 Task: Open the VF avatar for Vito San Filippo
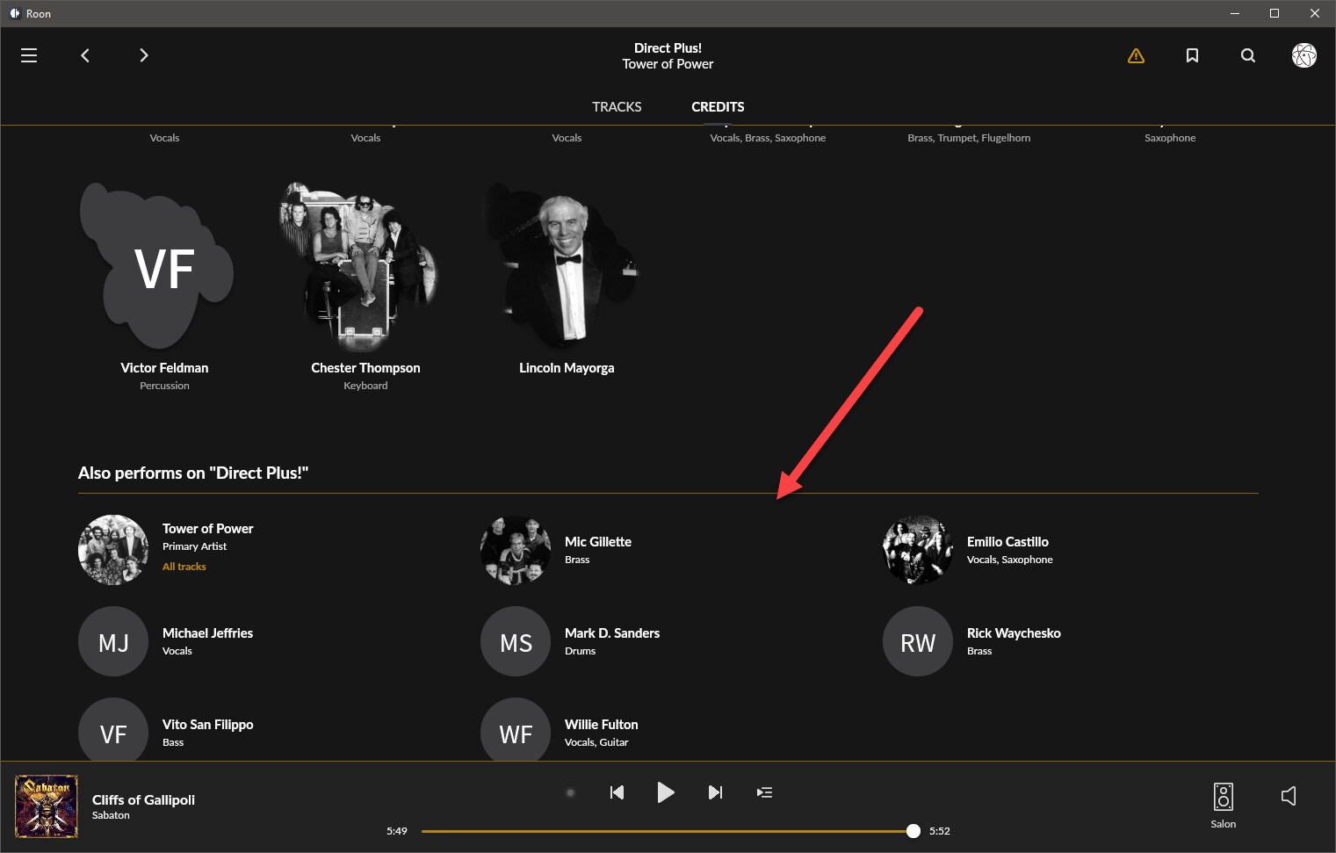(x=113, y=729)
